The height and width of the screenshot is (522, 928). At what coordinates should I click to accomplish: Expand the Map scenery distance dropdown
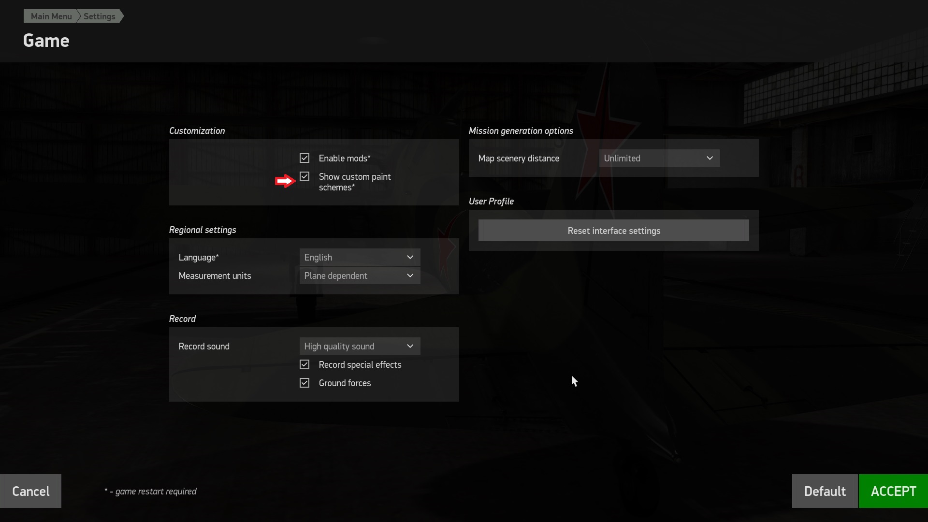(x=659, y=158)
